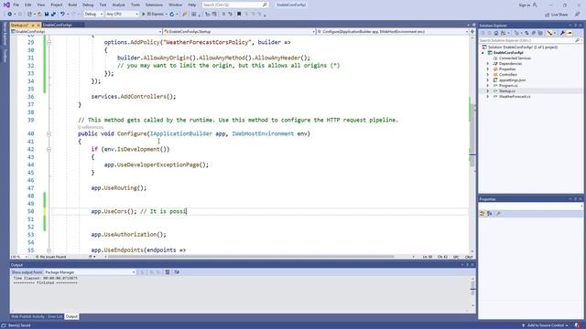Switch to the Web Publish Activity tab
This screenshot has width=586, height=329.
[x=27, y=317]
